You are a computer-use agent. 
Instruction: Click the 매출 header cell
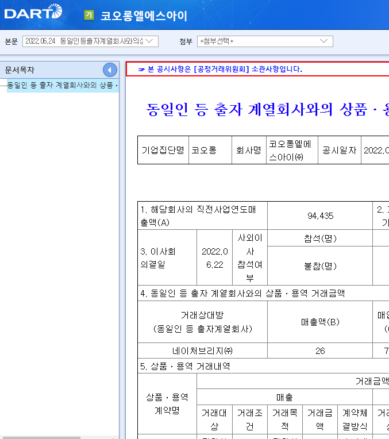pos(284,396)
